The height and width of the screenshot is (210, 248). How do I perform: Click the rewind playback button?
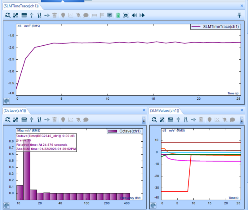134,15
